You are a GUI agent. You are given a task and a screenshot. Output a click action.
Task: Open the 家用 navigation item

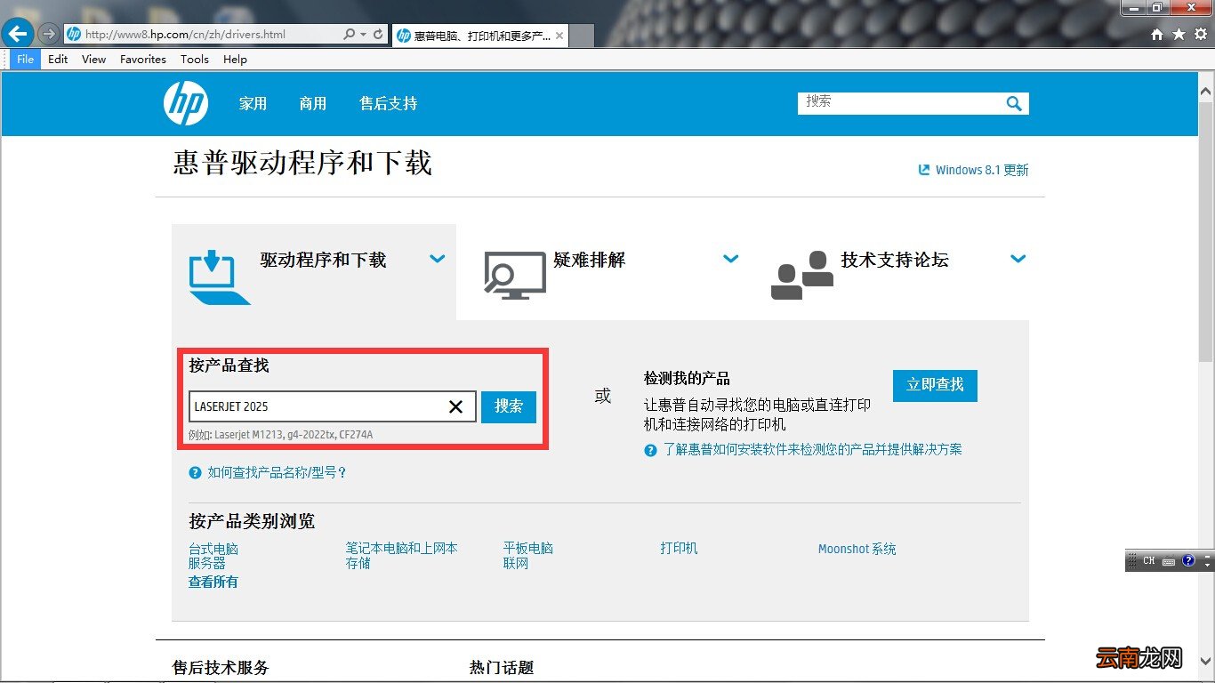click(253, 104)
